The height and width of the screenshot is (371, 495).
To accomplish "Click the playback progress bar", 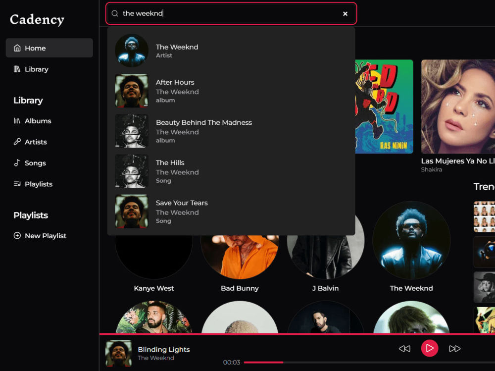I will (x=369, y=363).
